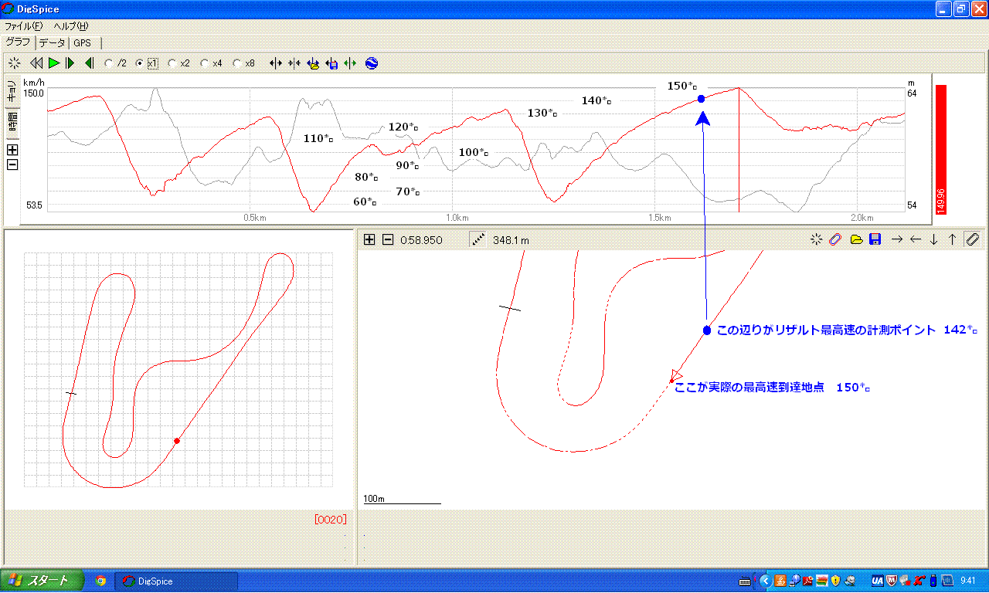Click the distance measure ruler icon

pyautogui.click(x=478, y=239)
